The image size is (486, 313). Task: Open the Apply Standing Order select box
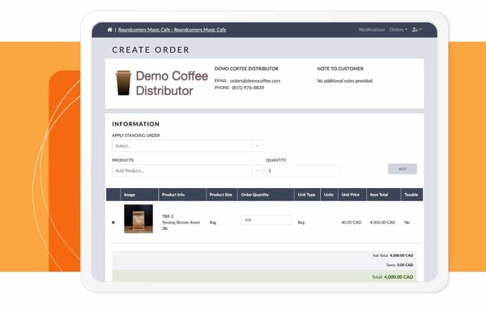[187, 146]
